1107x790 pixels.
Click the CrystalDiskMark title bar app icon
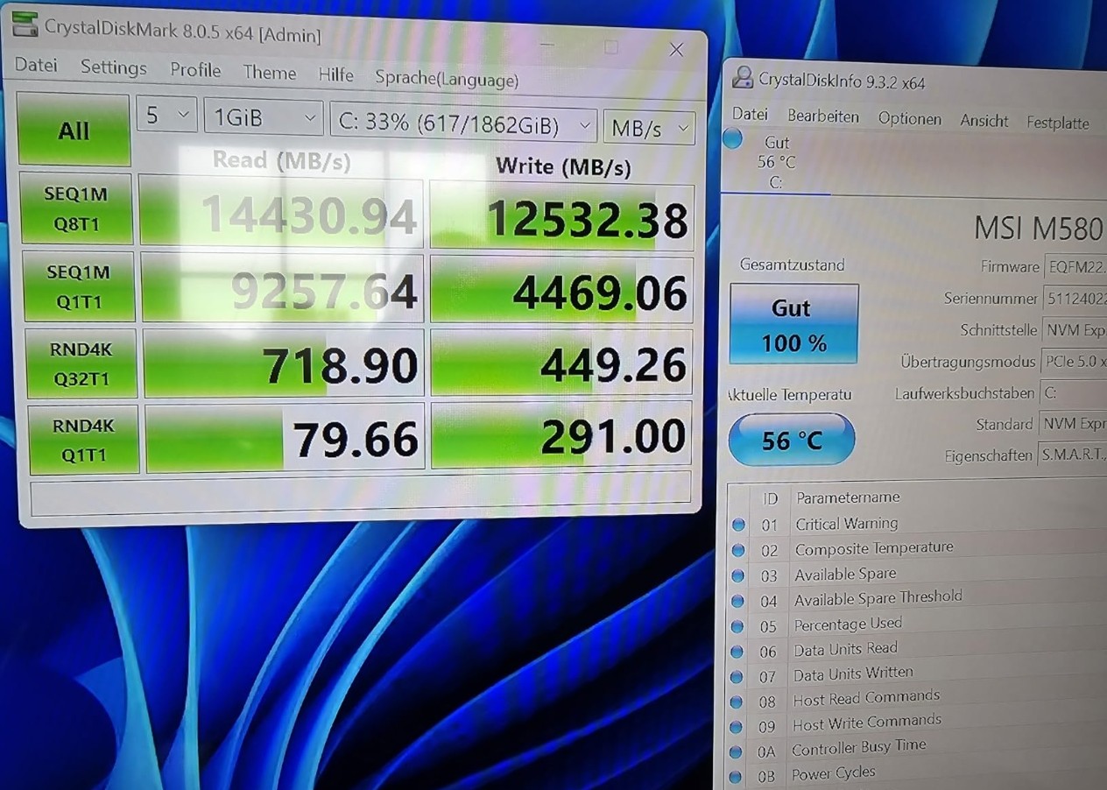tap(27, 25)
